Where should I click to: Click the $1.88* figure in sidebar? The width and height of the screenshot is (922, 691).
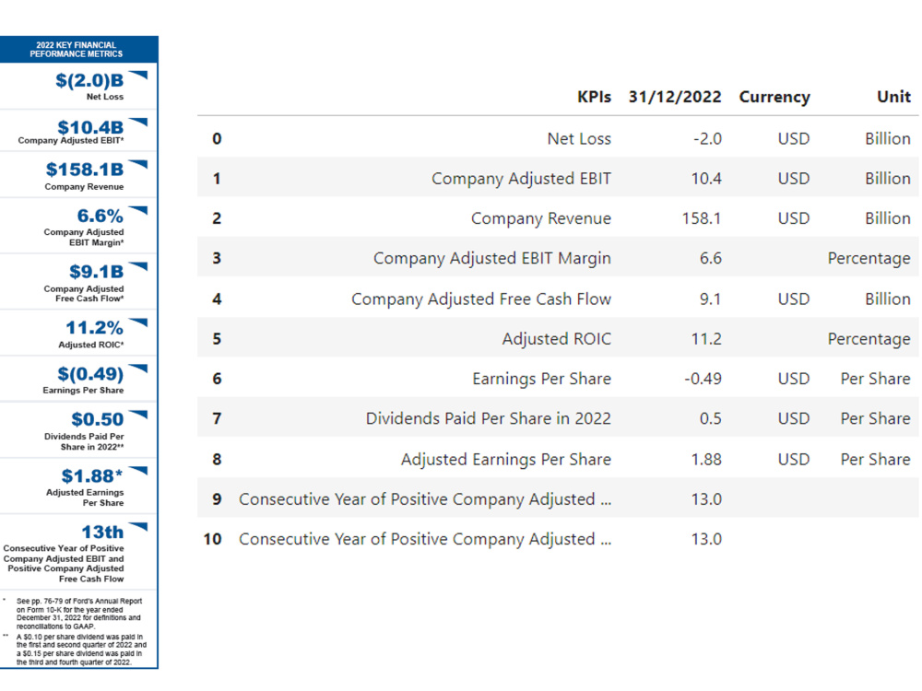click(x=92, y=476)
